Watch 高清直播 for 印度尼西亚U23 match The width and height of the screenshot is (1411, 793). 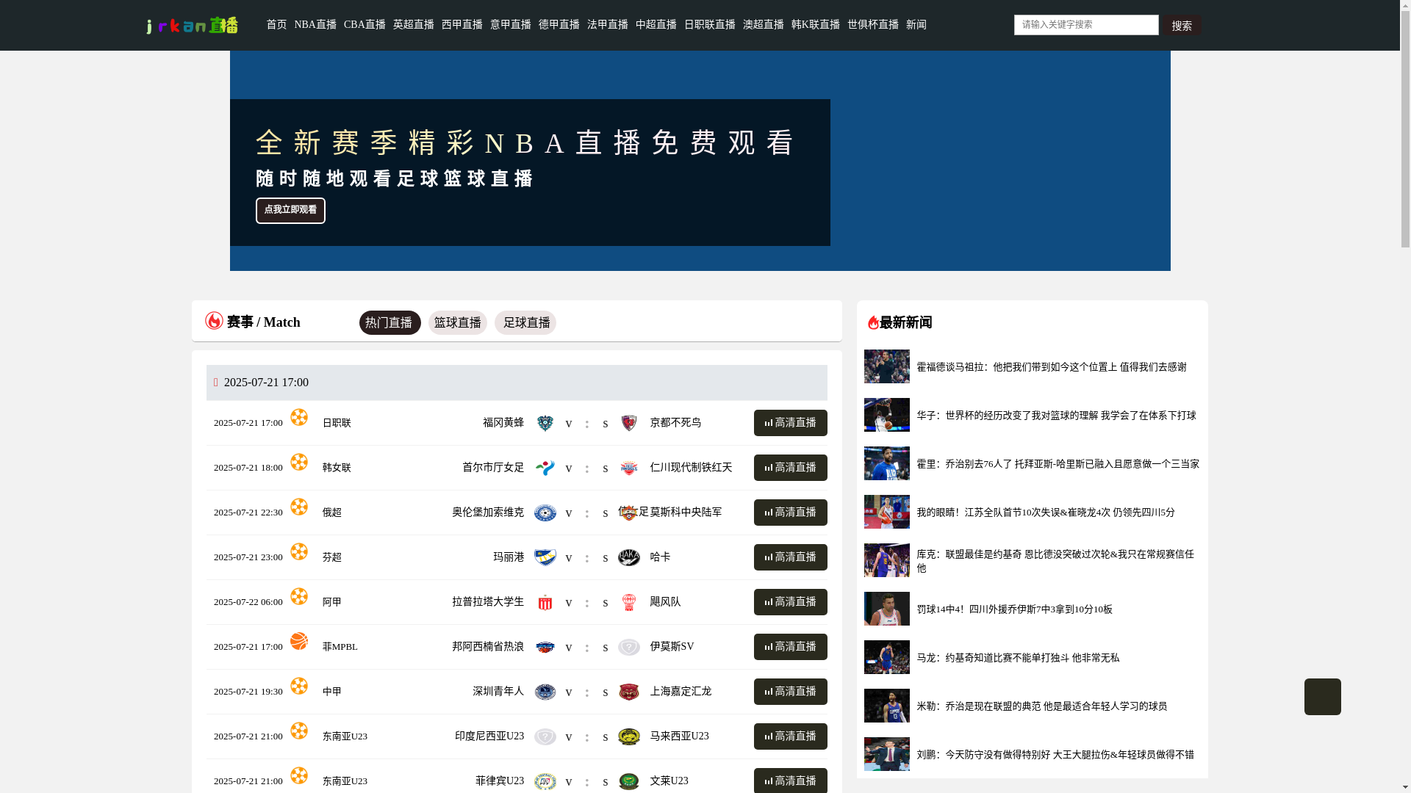[791, 736]
